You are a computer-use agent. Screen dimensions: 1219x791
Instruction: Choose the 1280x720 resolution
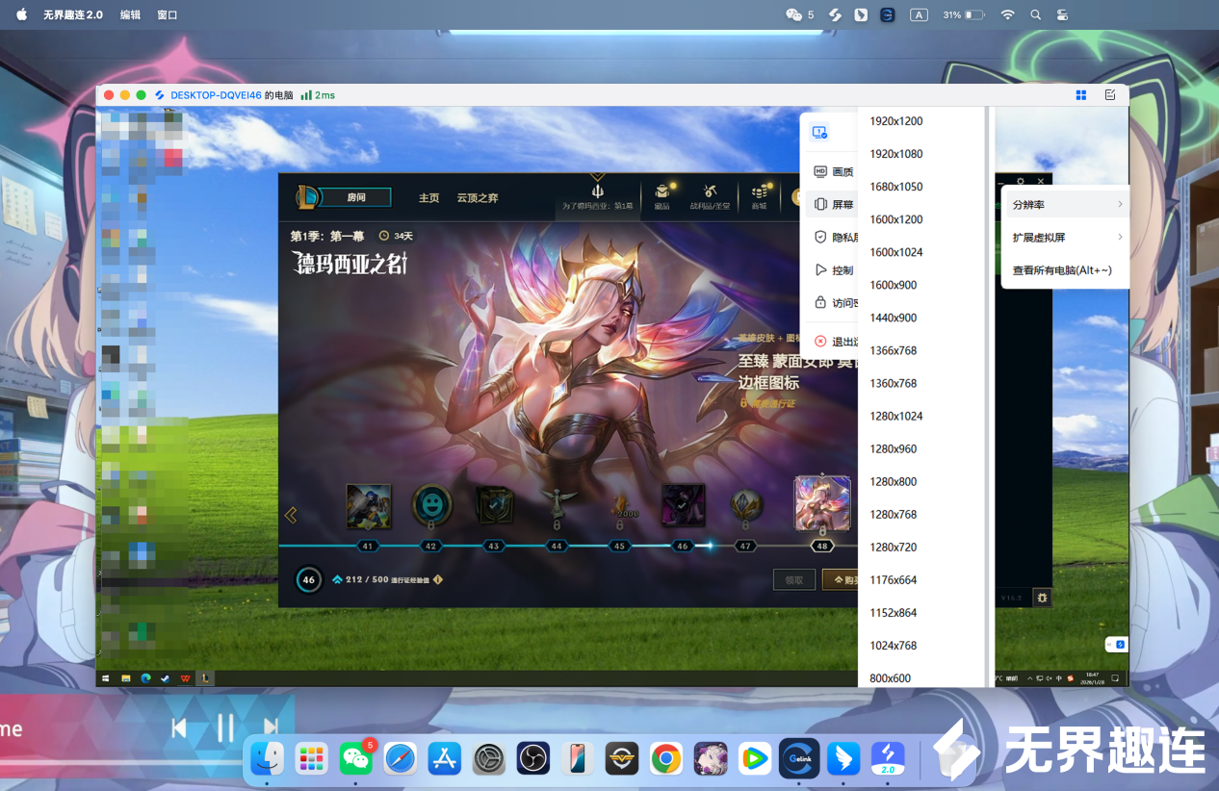tap(895, 547)
